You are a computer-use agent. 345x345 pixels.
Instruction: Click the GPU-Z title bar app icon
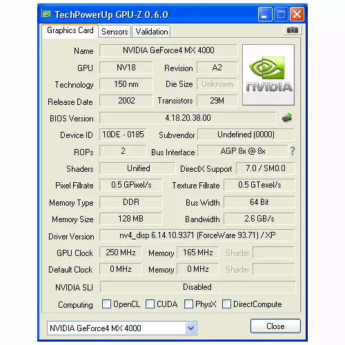click(x=46, y=14)
